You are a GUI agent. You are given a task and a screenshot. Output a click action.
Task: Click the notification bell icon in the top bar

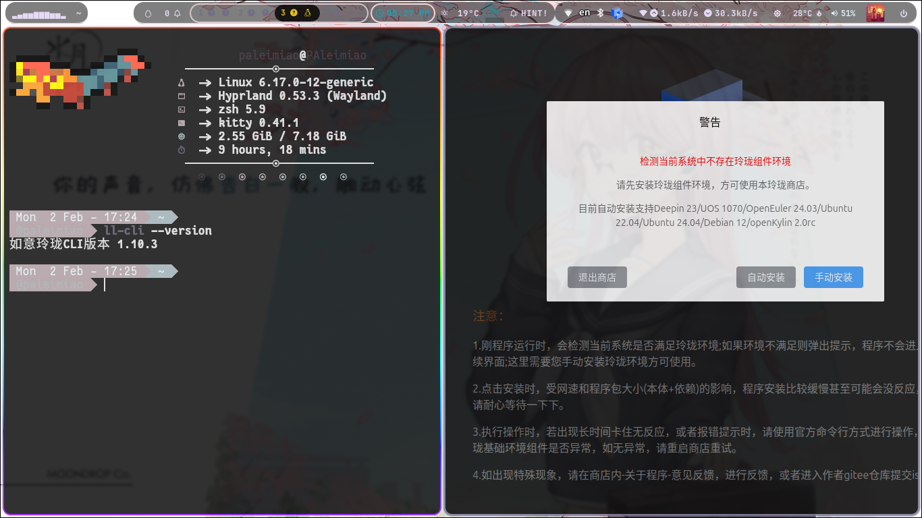178,13
